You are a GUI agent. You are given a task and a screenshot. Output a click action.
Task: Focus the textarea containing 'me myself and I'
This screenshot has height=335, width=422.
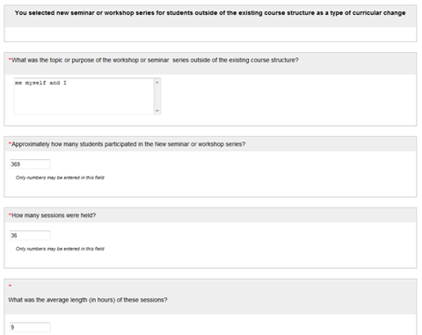[x=84, y=97]
